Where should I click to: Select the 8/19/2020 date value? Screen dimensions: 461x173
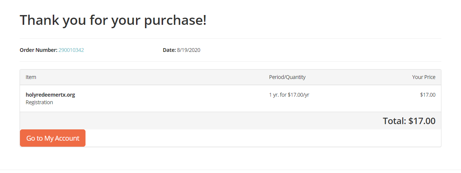pyautogui.click(x=189, y=50)
